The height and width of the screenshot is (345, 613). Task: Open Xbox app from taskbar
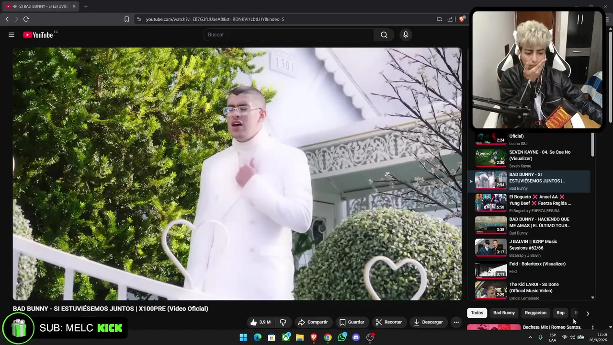point(286,337)
